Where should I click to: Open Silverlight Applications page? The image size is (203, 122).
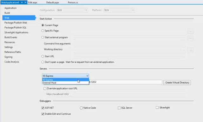(x=16, y=32)
